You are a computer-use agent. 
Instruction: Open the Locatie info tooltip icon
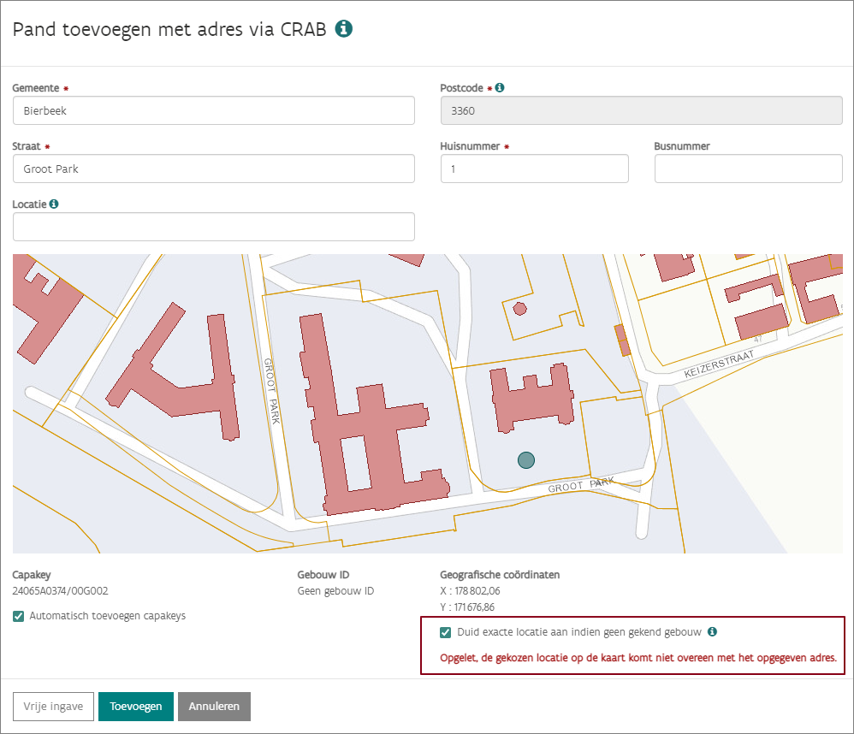[54, 204]
